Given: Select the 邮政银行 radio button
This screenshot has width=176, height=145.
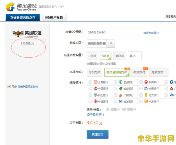Looking at the screenshot, I should click(115, 88).
